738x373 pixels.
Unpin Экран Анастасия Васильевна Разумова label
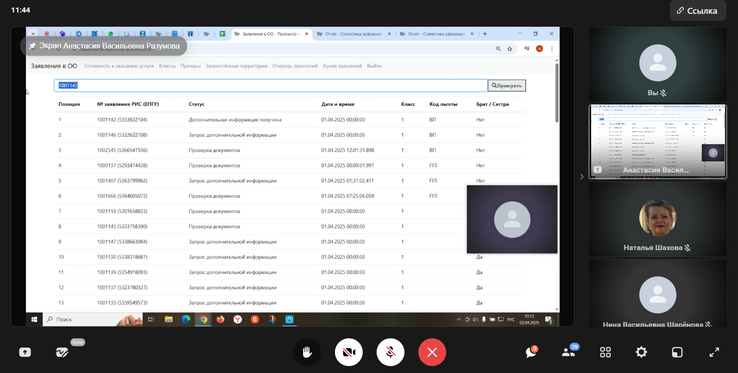point(32,46)
